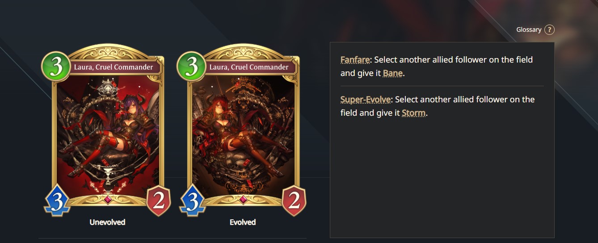This screenshot has width=598, height=243.
Task: Click the Evolved label below the card
Action: (243, 222)
